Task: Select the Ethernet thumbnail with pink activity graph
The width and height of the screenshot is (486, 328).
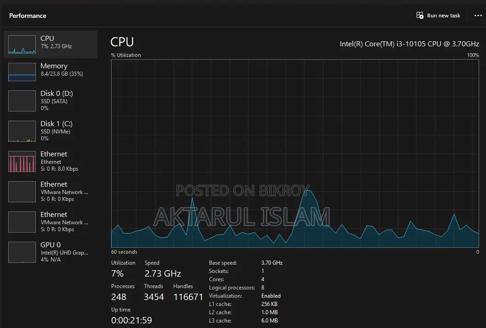Action: (22, 161)
